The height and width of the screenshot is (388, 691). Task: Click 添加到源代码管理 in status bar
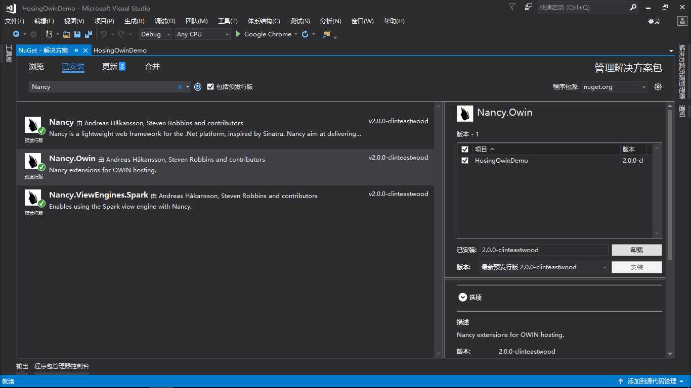(652, 381)
